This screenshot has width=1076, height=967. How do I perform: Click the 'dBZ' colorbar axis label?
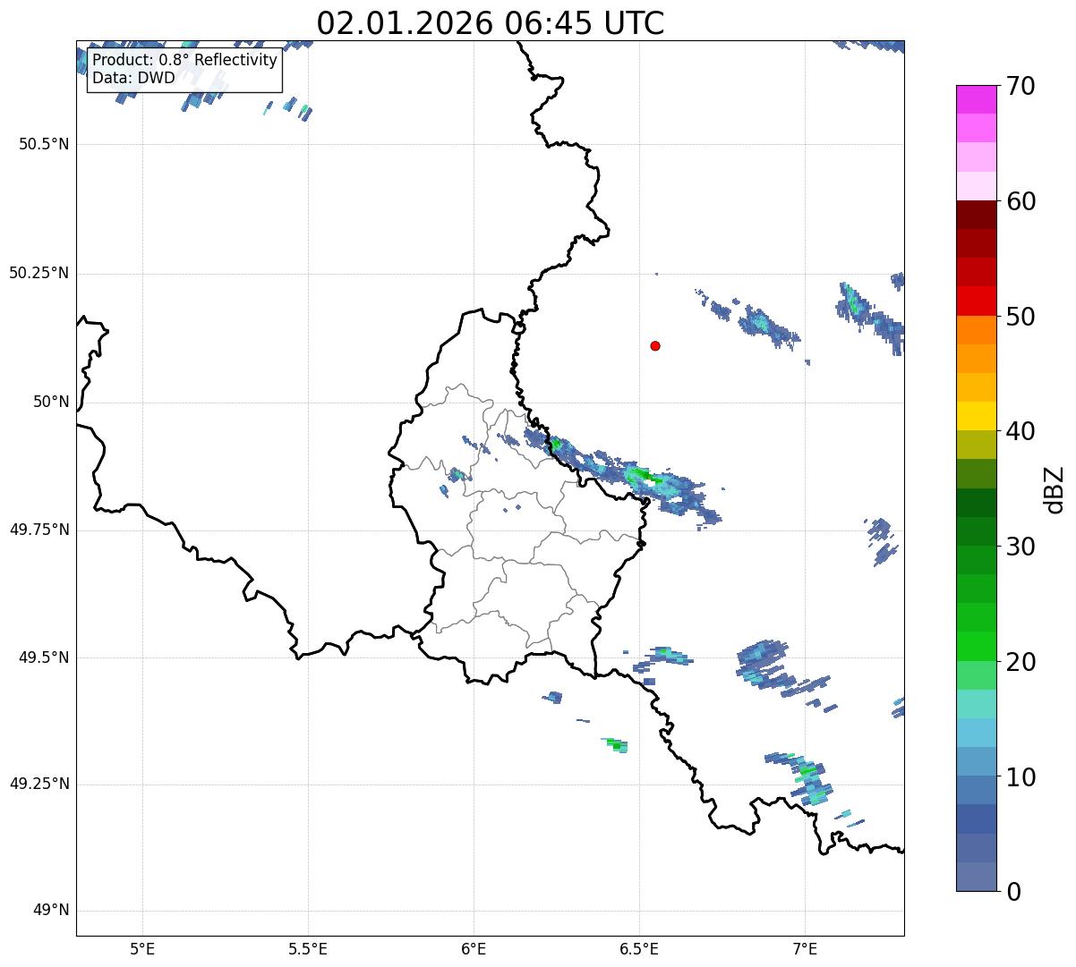click(x=1054, y=488)
